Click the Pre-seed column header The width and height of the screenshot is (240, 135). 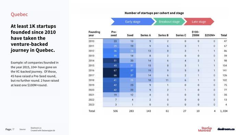114,34
